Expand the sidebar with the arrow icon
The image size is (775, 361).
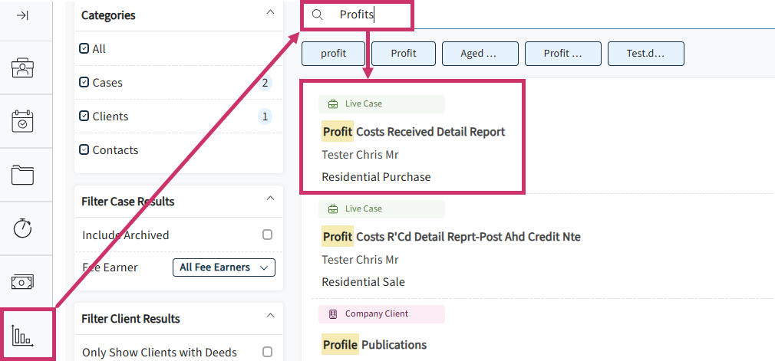(22, 15)
